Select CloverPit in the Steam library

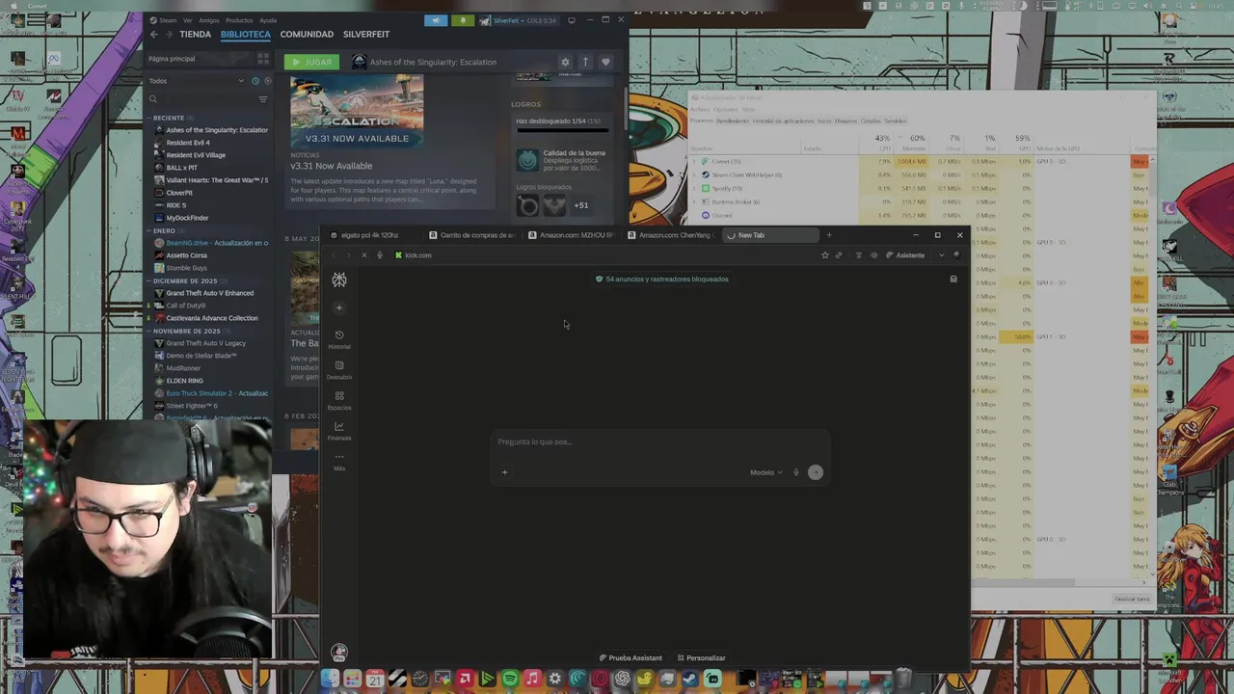(x=179, y=193)
